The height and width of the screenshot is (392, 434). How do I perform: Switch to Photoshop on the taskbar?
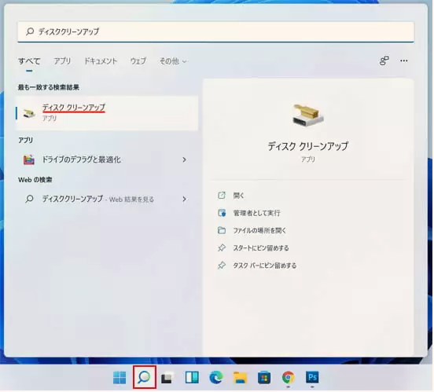[x=312, y=377]
